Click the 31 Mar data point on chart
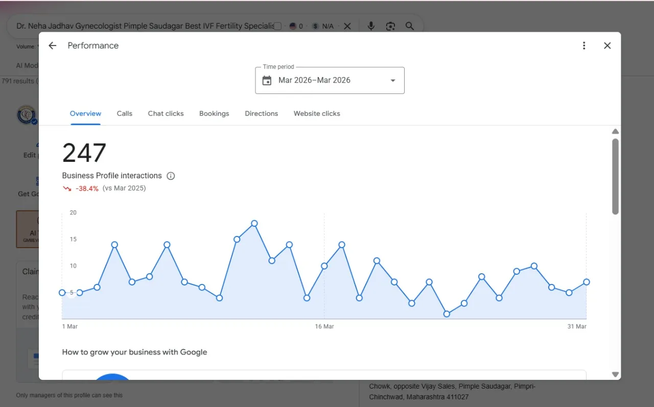 pos(587,282)
